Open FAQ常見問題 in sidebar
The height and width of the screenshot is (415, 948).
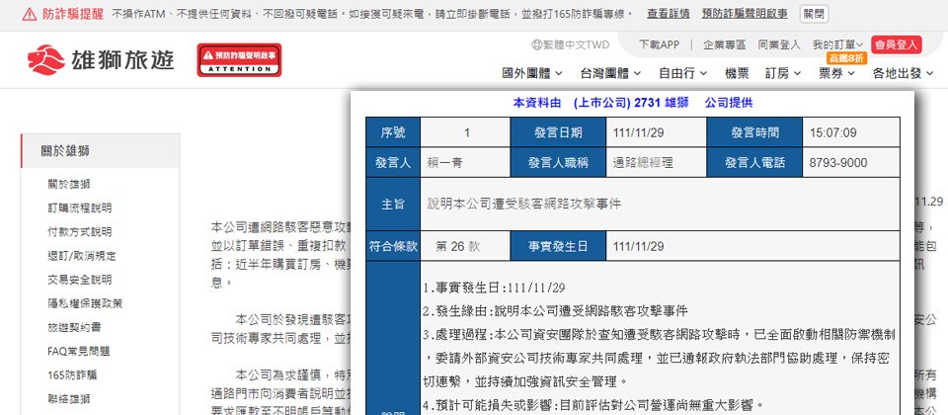pyautogui.click(x=78, y=352)
